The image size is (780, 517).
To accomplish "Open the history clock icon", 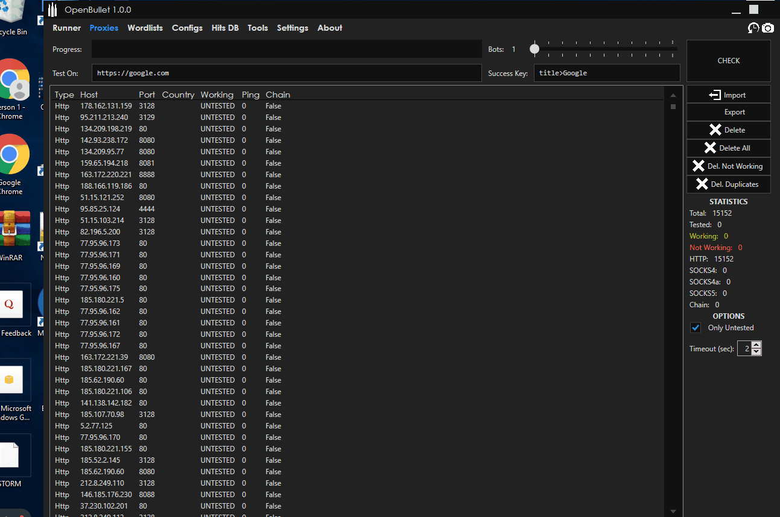I will point(753,28).
